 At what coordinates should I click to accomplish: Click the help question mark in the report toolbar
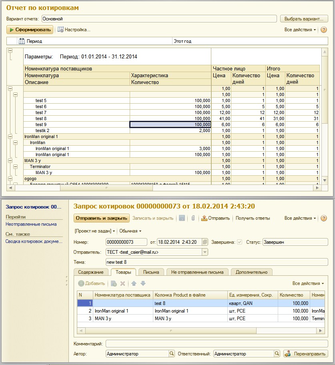pyautogui.click(x=324, y=30)
